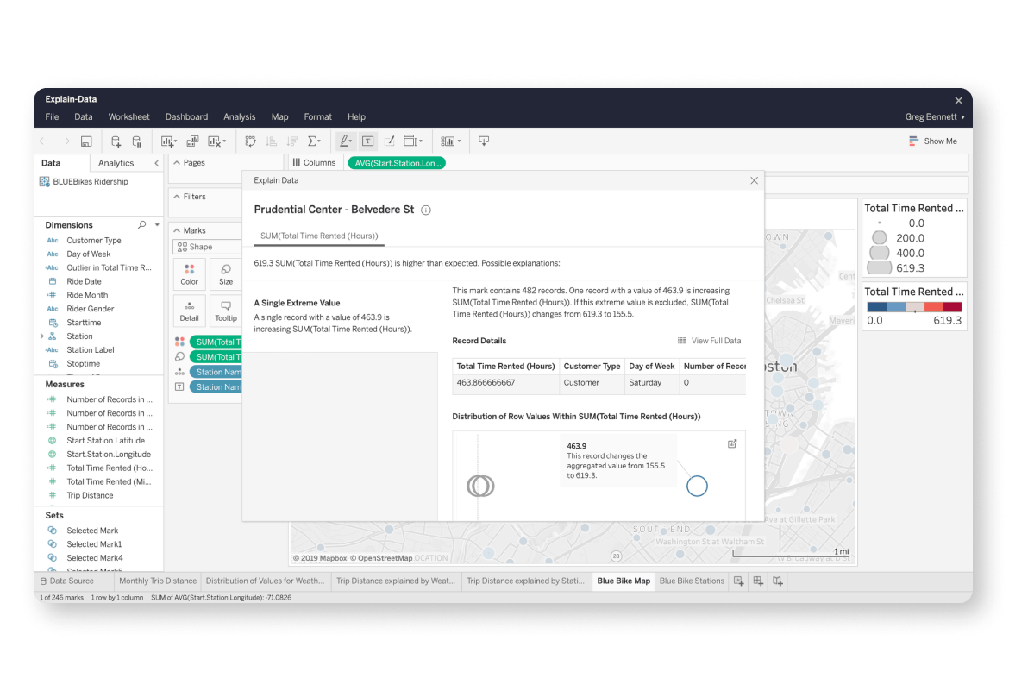Click the Color marks button
1009x691 pixels.
(189, 273)
